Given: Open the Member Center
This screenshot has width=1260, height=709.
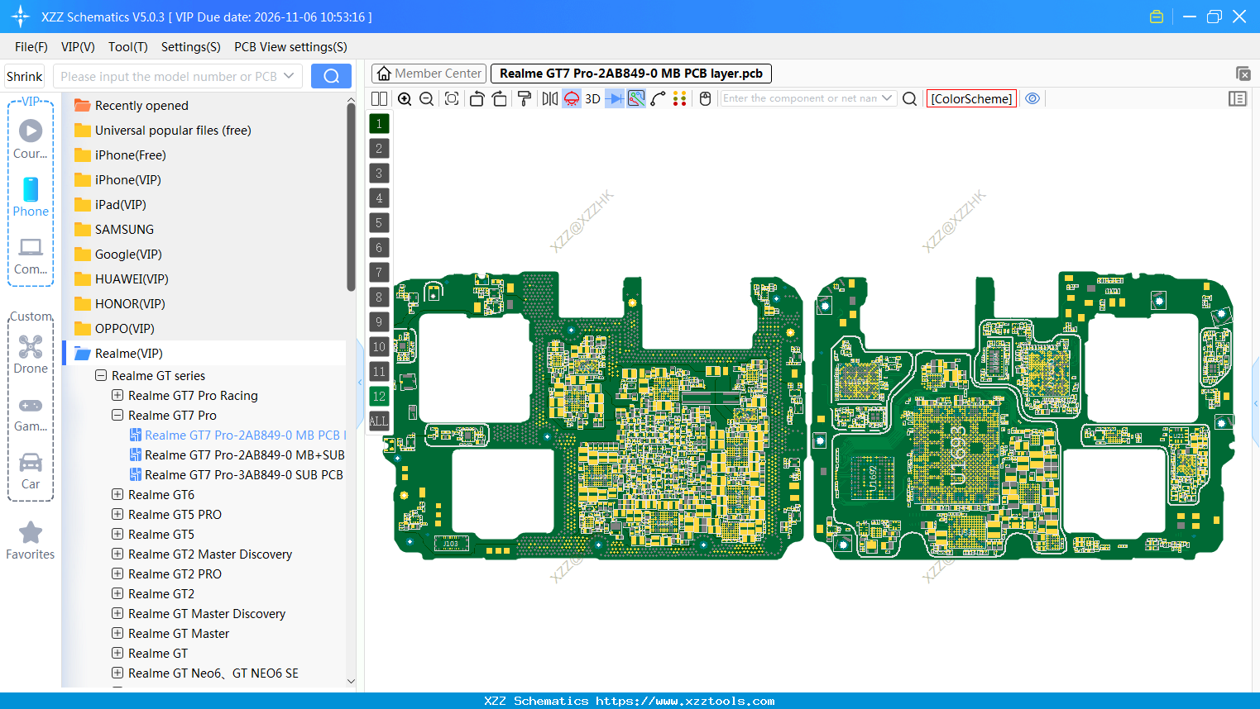Looking at the screenshot, I should (x=429, y=74).
